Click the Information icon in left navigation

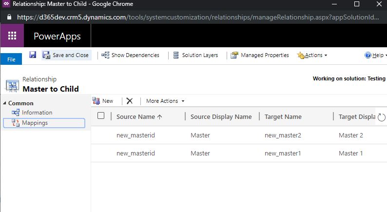tap(15, 113)
